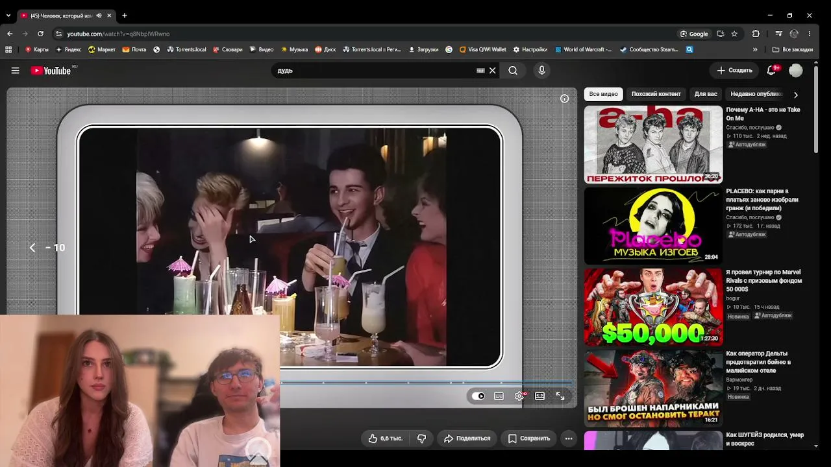The image size is (831, 467).
Task: Click the Создать button
Action: tap(735, 70)
